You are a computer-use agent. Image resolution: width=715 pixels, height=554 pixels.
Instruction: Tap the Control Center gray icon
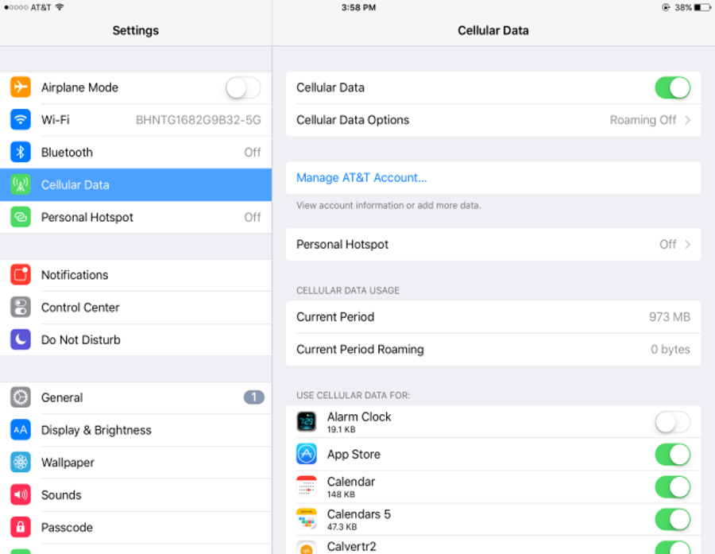coord(21,307)
